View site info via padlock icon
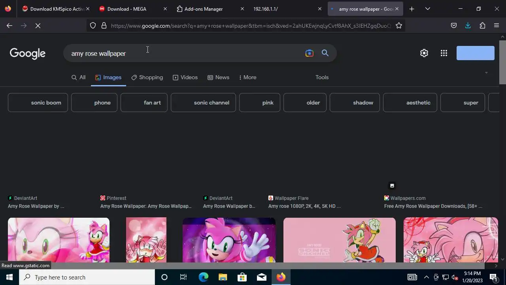Screen dimensions: 506x285 pos(104,26)
